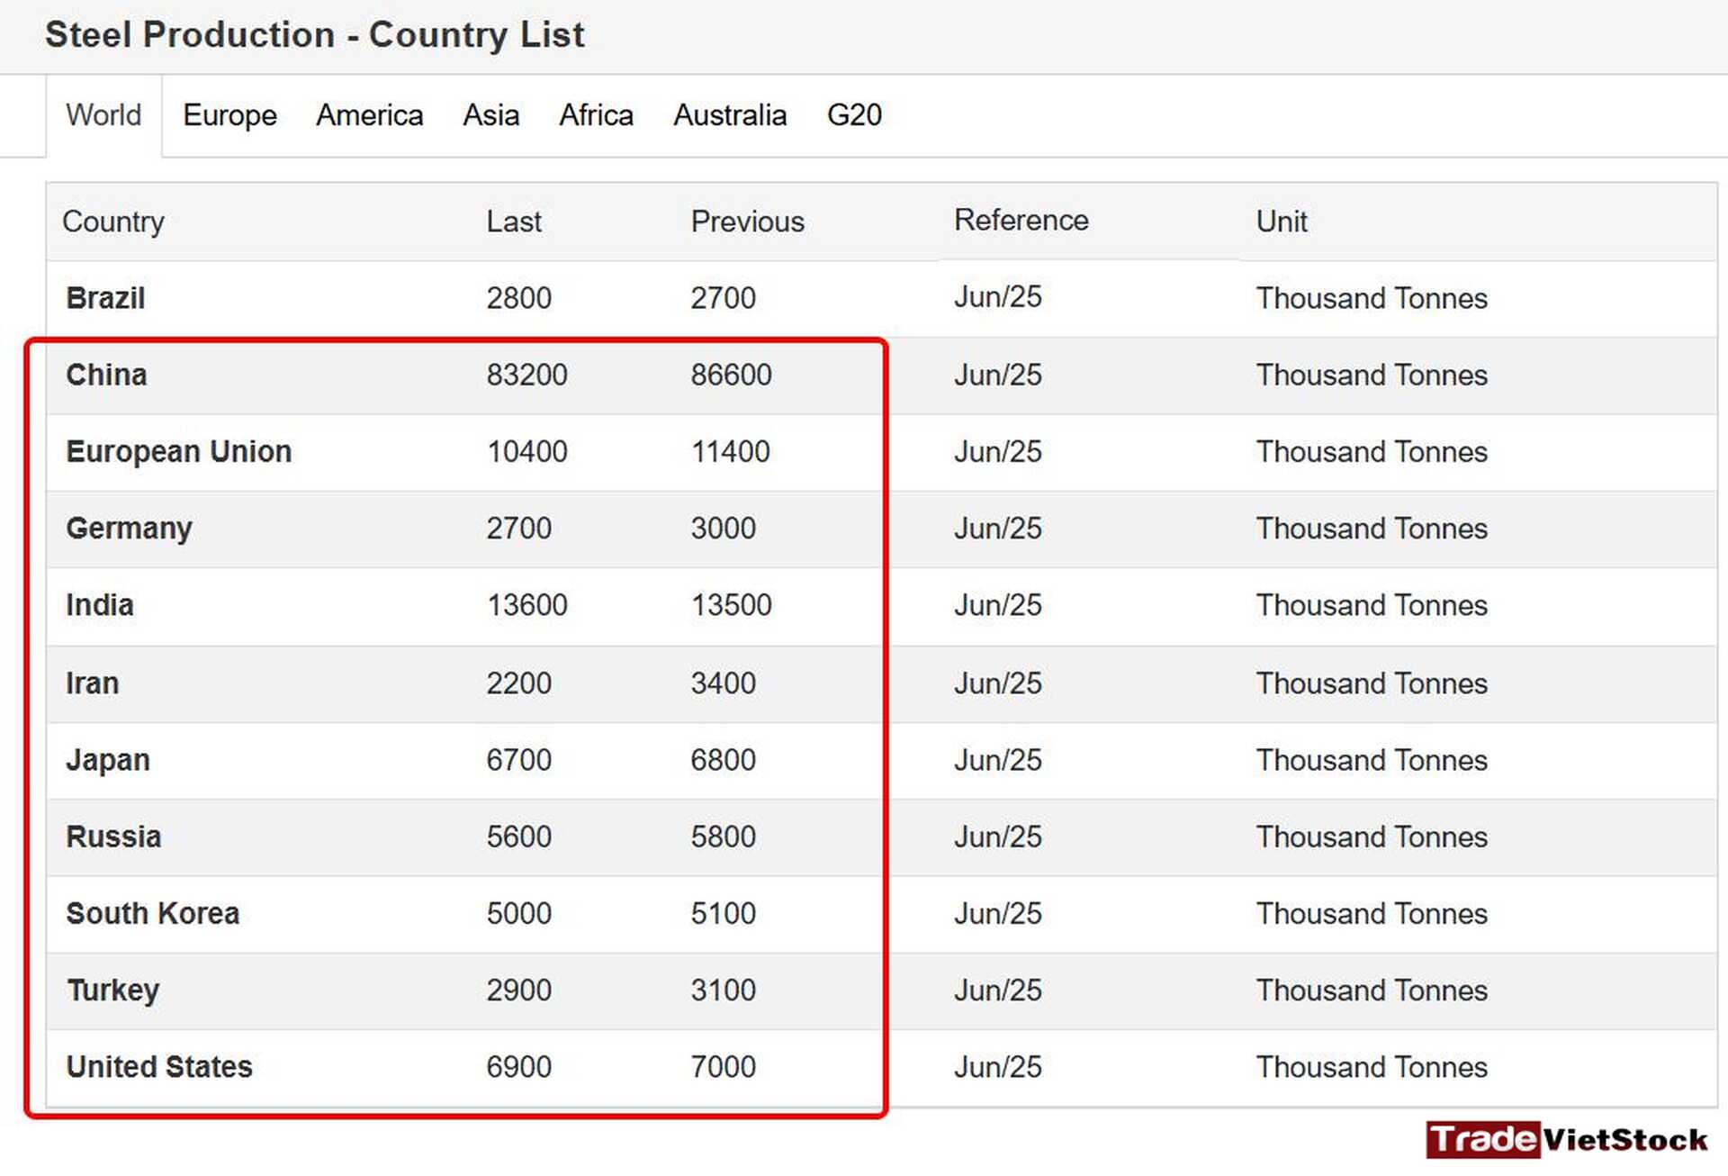1728x1176 pixels.
Task: Click Brazil's Jun/25 reference date
Action: pyautogui.click(x=997, y=297)
